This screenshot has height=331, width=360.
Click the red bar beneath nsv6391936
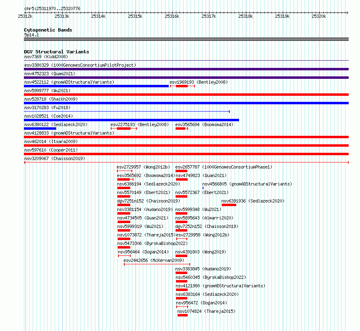click(229, 205)
